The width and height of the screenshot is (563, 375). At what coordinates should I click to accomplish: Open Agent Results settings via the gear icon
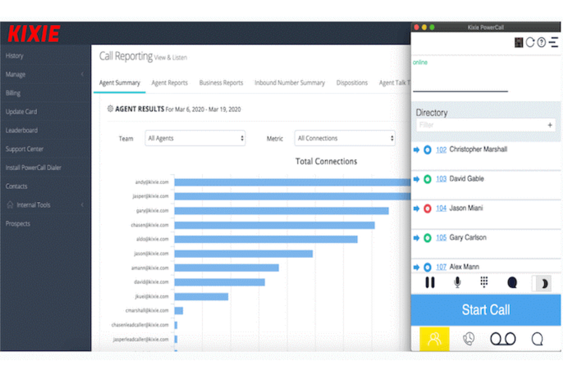(x=110, y=109)
